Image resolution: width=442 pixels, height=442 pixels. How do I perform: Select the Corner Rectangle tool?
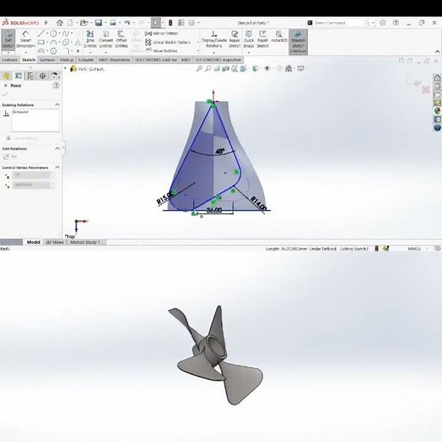pyautogui.click(x=41, y=42)
